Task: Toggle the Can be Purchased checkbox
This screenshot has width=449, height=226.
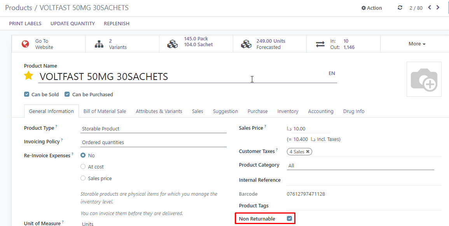Action: click(67, 94)
